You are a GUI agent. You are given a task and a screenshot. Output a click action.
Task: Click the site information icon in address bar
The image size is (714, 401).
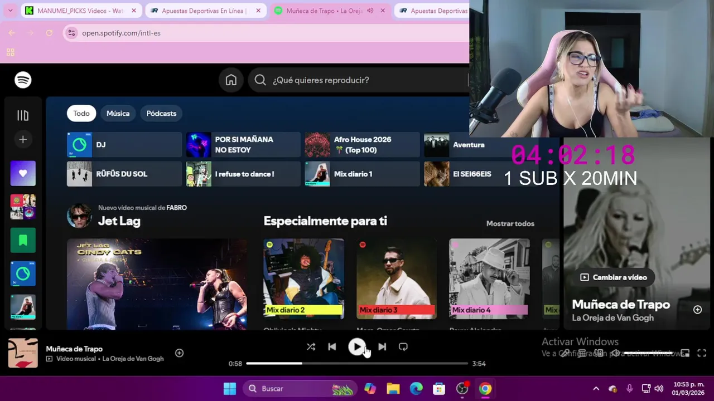coord(71,33)
